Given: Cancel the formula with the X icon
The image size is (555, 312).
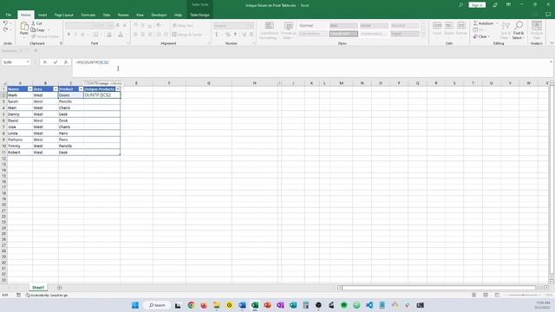Looking at the screenshot, I should [45, 62].
